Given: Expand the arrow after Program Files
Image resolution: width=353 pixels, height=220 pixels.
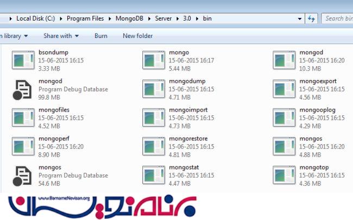Looking at the screenshot, I should tap(110, 18).
